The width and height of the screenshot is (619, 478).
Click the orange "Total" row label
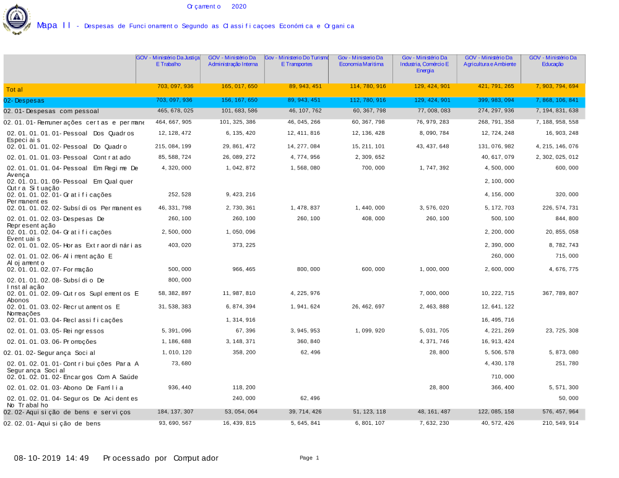point(15,90)
